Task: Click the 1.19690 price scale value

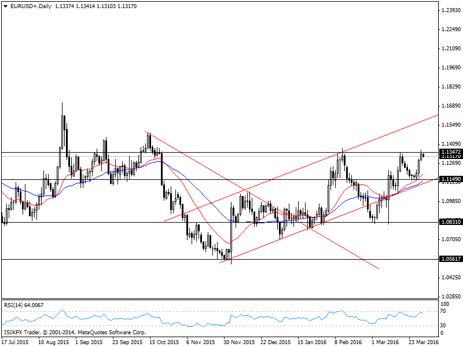Action: tap(451, 68)
